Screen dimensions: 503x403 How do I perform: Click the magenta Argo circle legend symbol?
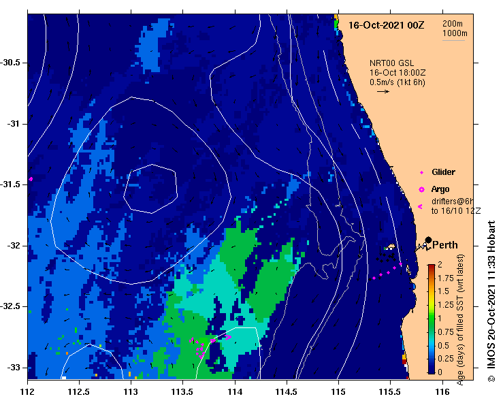[x=421, y=190]
